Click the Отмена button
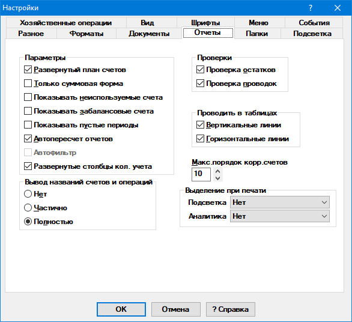352x322 pixels. [x=176, y=309]
